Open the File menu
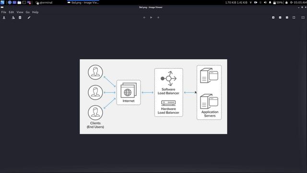The image size is (307, 173). point(3,12)
